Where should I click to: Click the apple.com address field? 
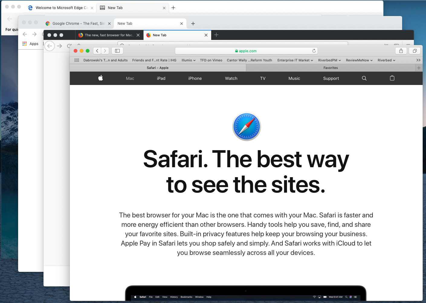[246, 51]
